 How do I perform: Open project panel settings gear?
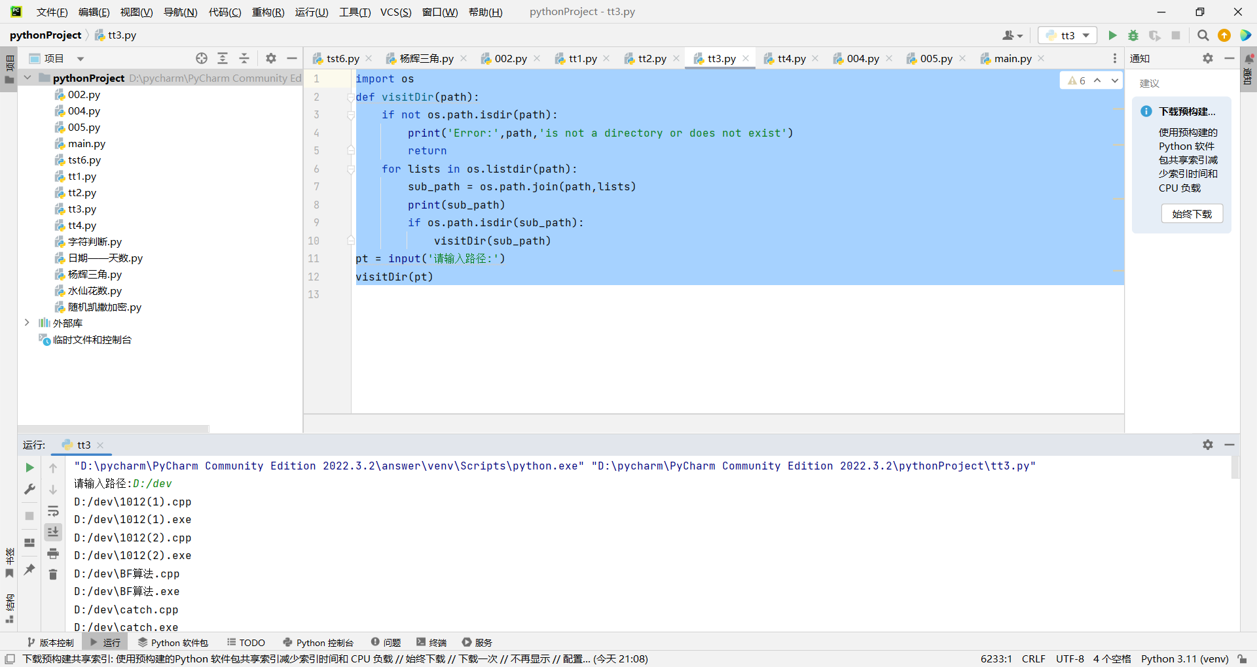(x=271, y=58)
